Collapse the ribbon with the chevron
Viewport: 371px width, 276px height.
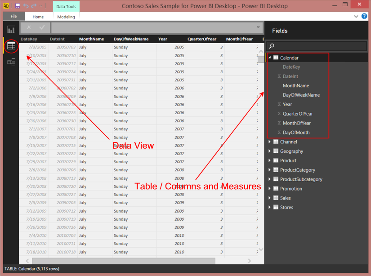[x=356, y=16]
